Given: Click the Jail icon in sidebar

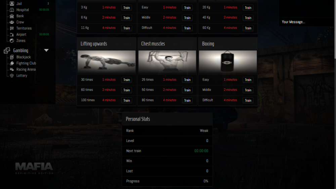Looking at the screenshot, I should click(x=12, y=4).
